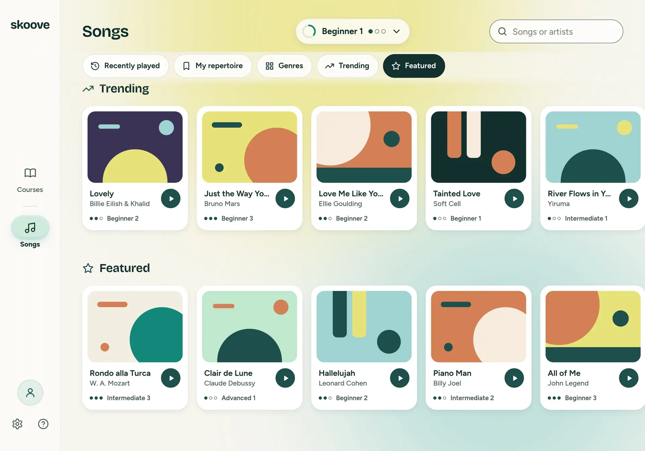Open the Genres tab

pyautogui.click(x=284, y=66)
